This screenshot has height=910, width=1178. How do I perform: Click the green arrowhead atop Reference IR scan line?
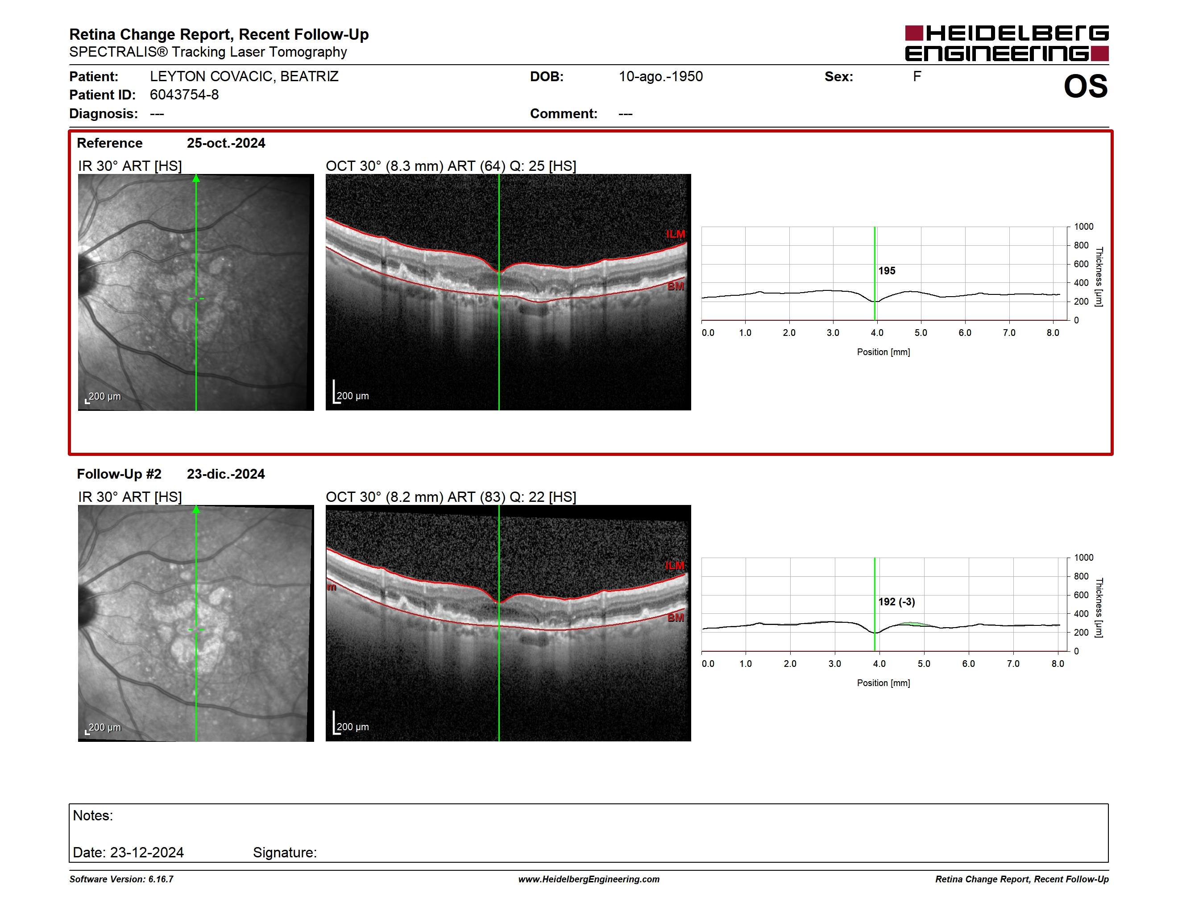click(x=196, y=178)
